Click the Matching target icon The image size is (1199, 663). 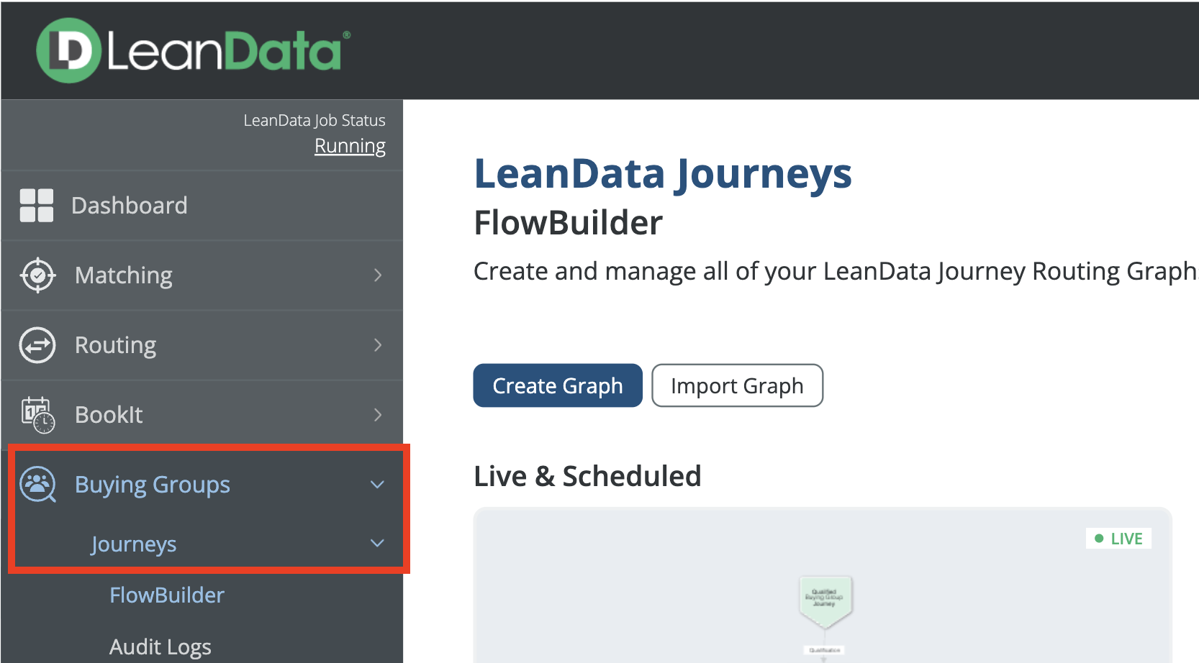pos(38,275)
